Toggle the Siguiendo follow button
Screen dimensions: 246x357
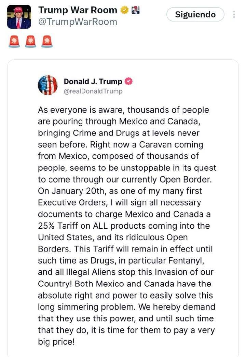[x=195, y=15]
